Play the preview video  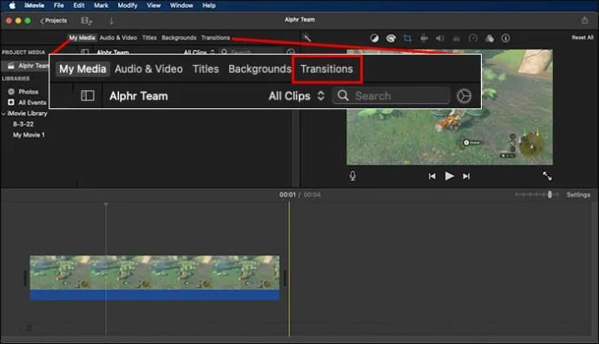pyautogui.click(x=450, y=176)
